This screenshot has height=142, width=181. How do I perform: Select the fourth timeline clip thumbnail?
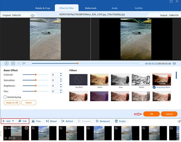(99, 133)
